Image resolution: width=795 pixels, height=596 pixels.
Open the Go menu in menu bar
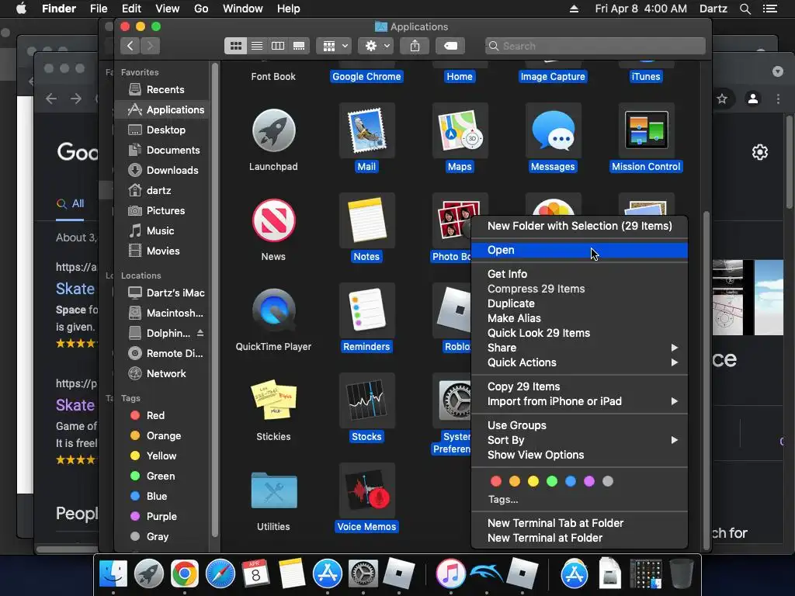[x=201, y=9]
